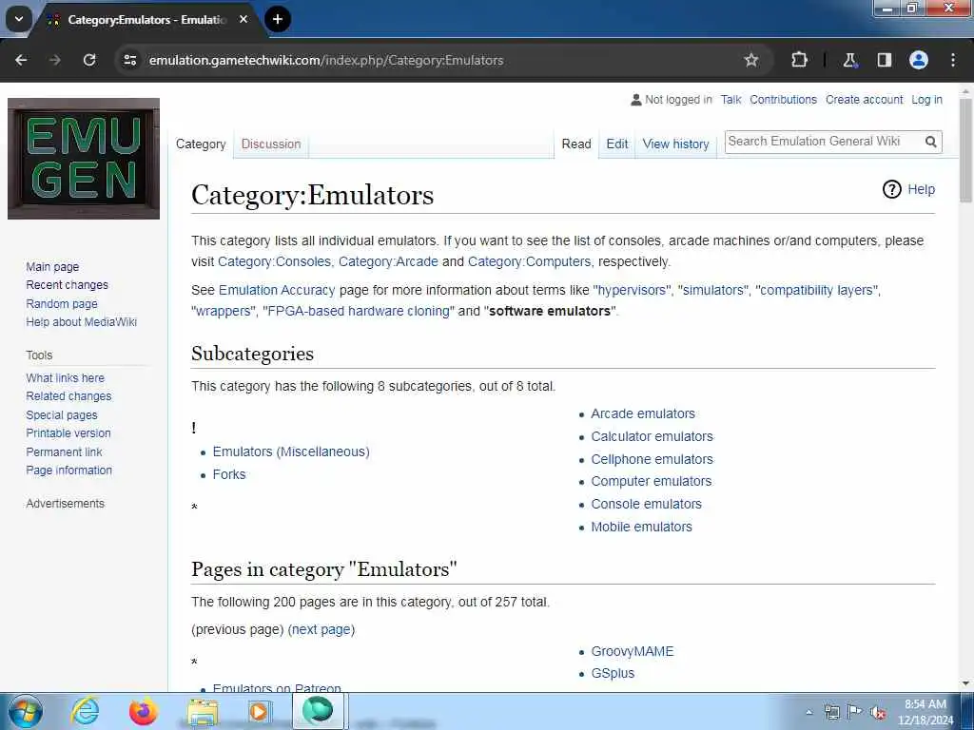
Task: Switch to the Discussion tab
Action: pos(271,144)
